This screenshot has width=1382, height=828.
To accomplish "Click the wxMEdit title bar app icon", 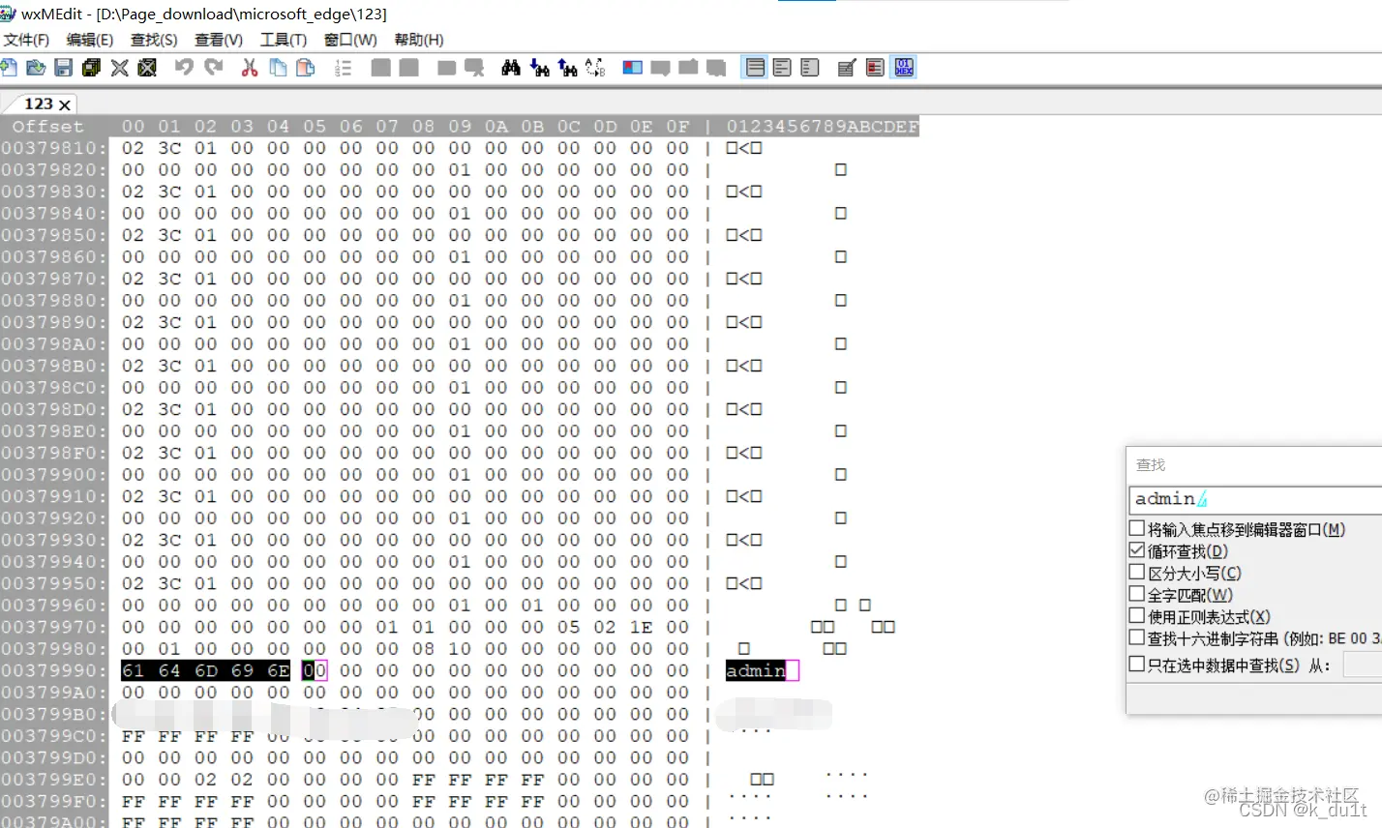I will click(x=9, y=14).
